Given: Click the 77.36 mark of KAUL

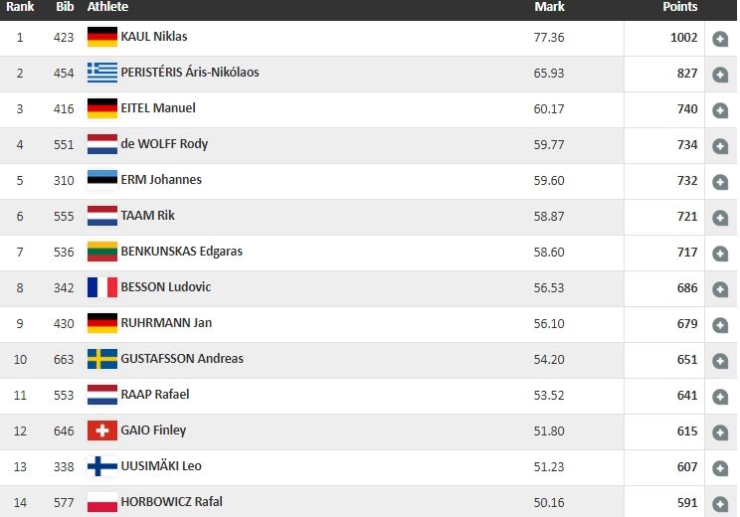Looking at the screenshot, I should pyautogui.click(x=549, y=37).
